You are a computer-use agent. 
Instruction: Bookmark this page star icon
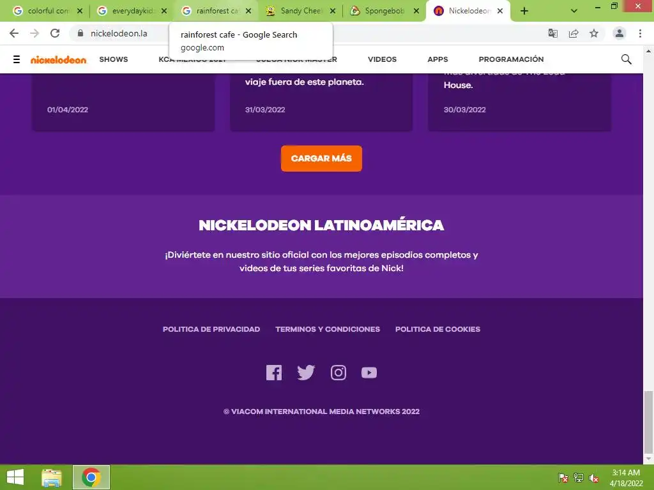pos(594,33)
